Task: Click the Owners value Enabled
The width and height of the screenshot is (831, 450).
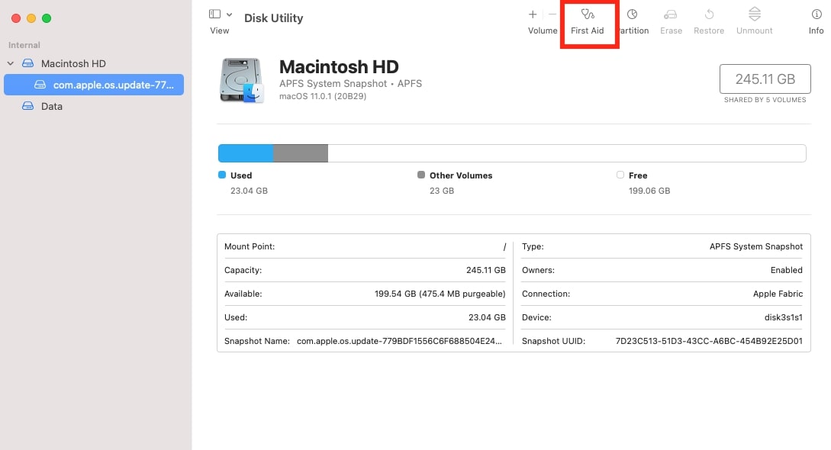Action: [x=787, y=270]
